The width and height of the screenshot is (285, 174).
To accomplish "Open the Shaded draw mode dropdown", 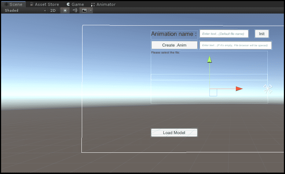I will (25, 11).
